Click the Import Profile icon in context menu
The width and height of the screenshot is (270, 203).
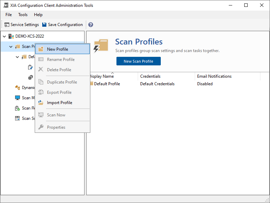pos(41,103)
